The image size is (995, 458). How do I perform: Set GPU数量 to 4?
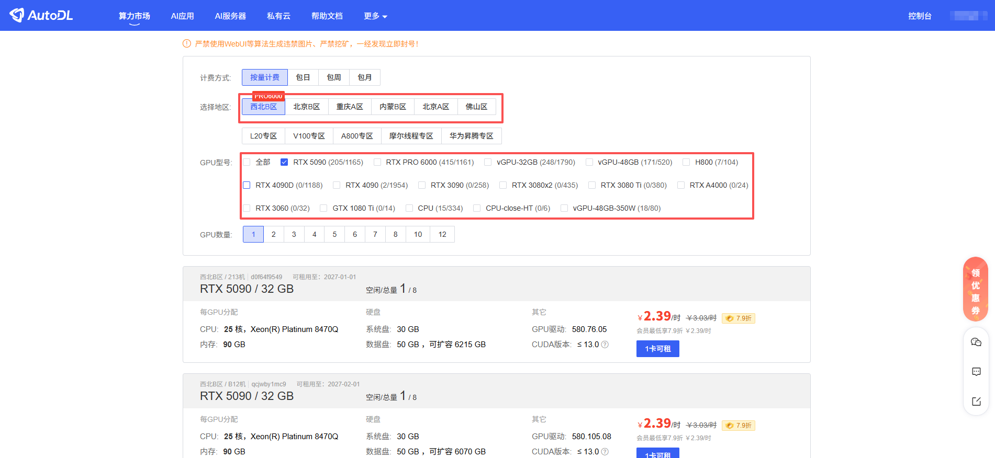click(315, 234)
